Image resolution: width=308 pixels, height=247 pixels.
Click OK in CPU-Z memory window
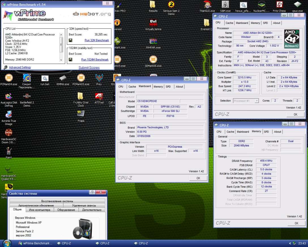pos(296,223)
